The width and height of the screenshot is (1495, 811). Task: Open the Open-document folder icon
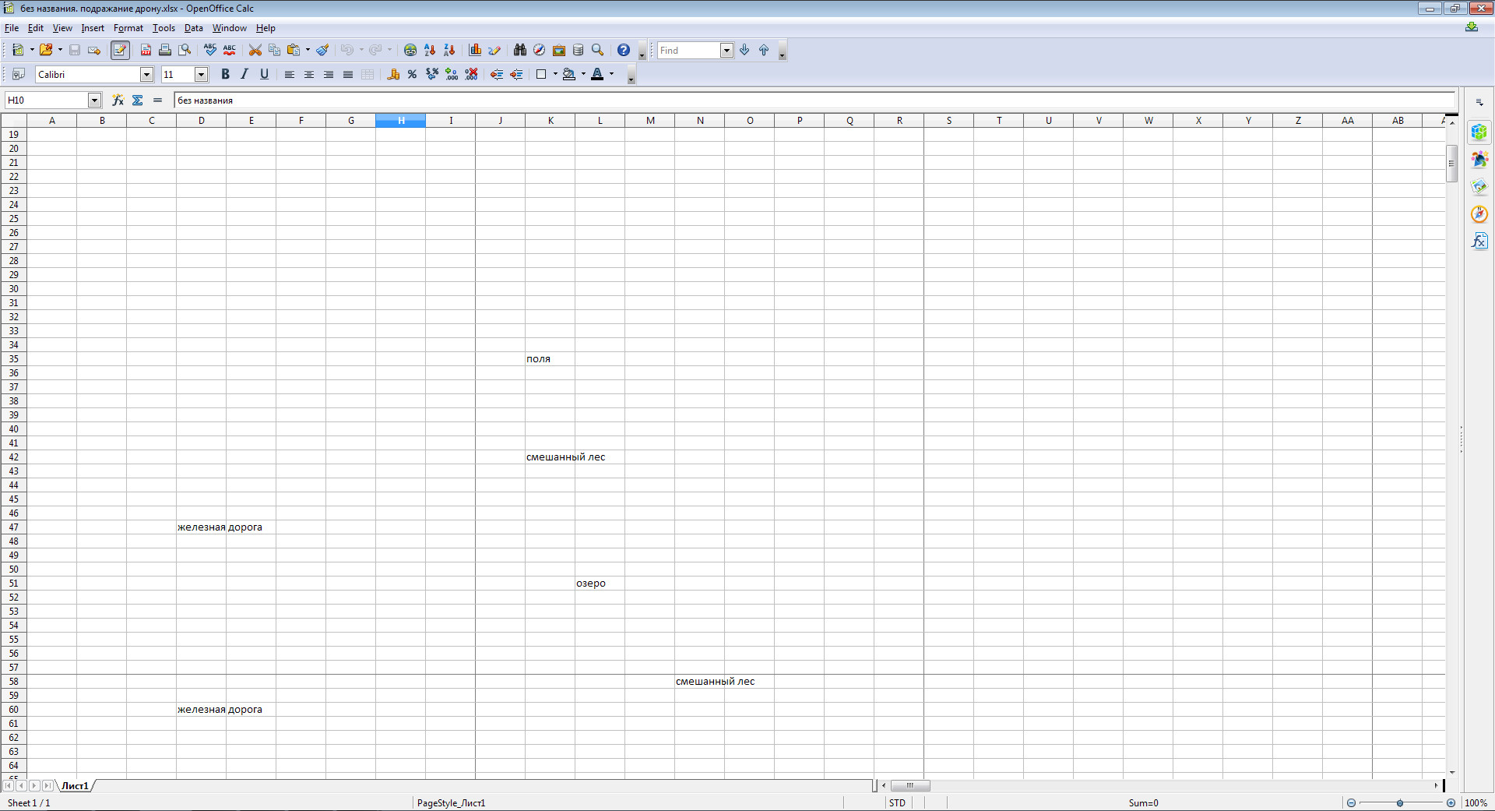coord(46,50)
